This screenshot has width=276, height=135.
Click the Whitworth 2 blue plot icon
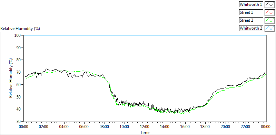(269, 28)
